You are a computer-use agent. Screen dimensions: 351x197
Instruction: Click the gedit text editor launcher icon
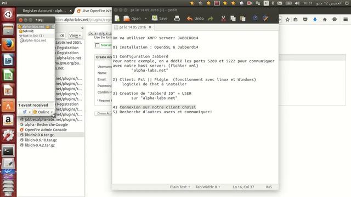click(x=8, y=164)
